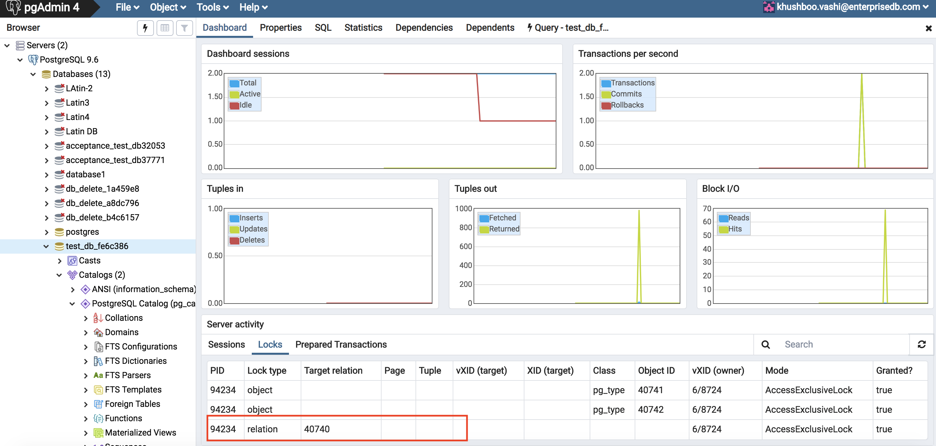
Task: Click the pgAdmin 4 elephant logo
Action: click(13, 7)
